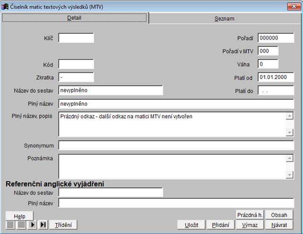This screenshot has height=234, width=303.
Task: Click the Třídění sort button
Action: [63, 225]
